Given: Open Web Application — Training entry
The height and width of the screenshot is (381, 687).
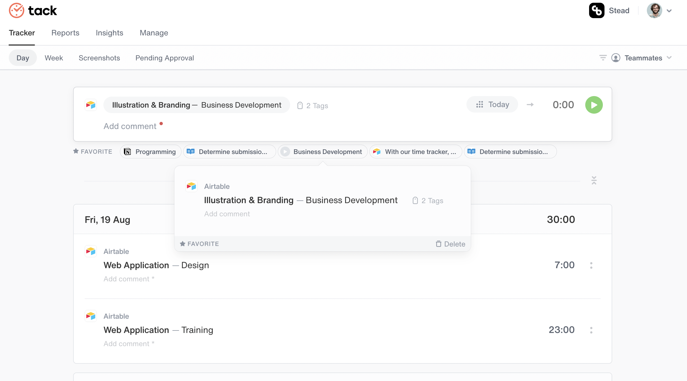Looking at the screenshot, I should tap(158, 330).
